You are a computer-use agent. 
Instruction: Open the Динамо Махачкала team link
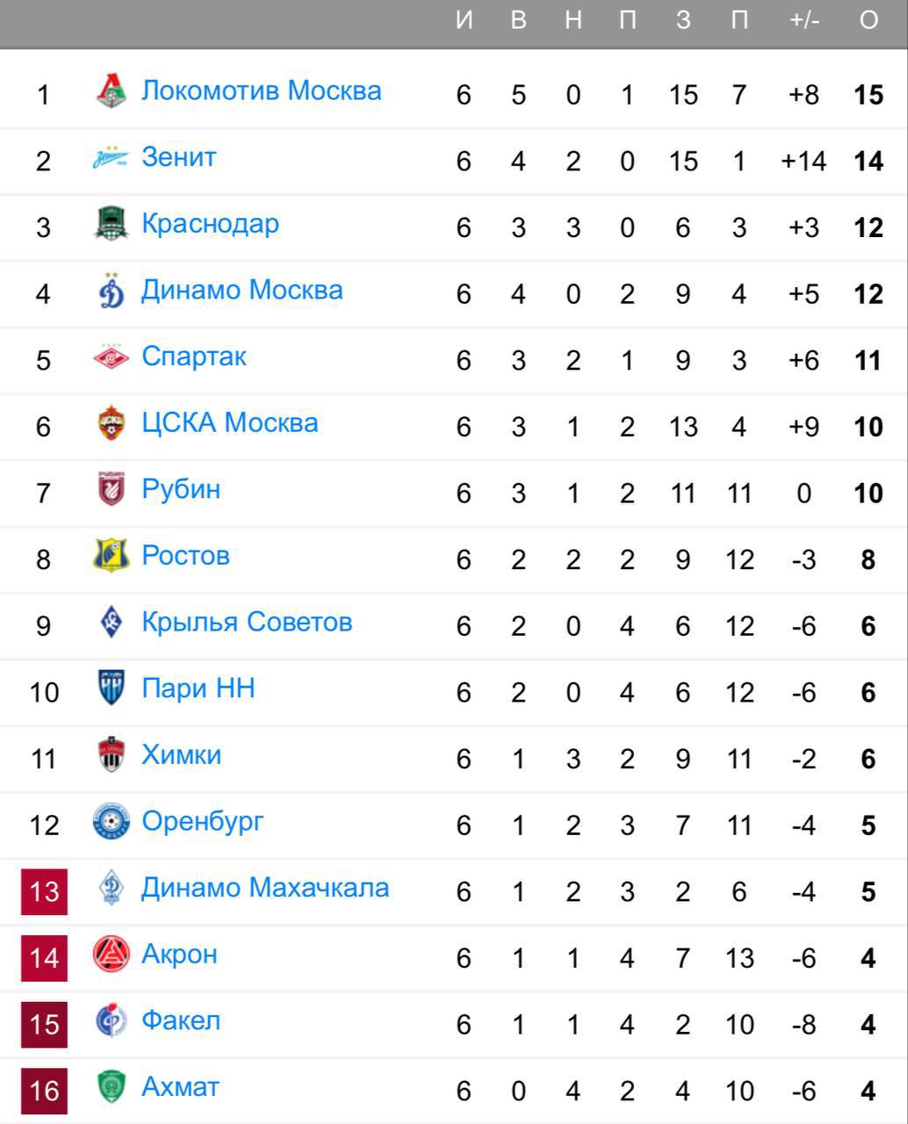(x=265, y=888)
